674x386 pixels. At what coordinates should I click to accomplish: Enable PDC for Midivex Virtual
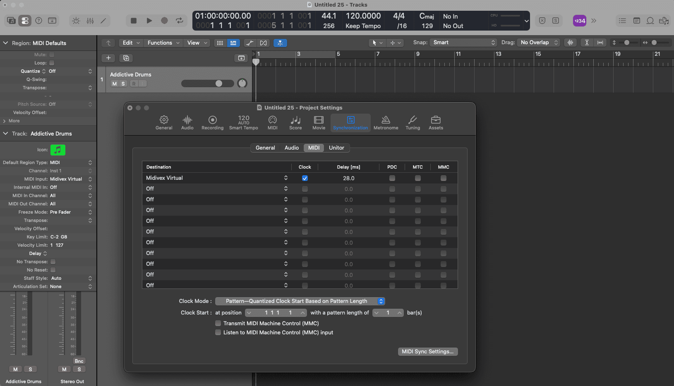click(392, 178)
